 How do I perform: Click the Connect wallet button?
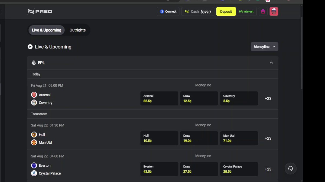[168, 12]
